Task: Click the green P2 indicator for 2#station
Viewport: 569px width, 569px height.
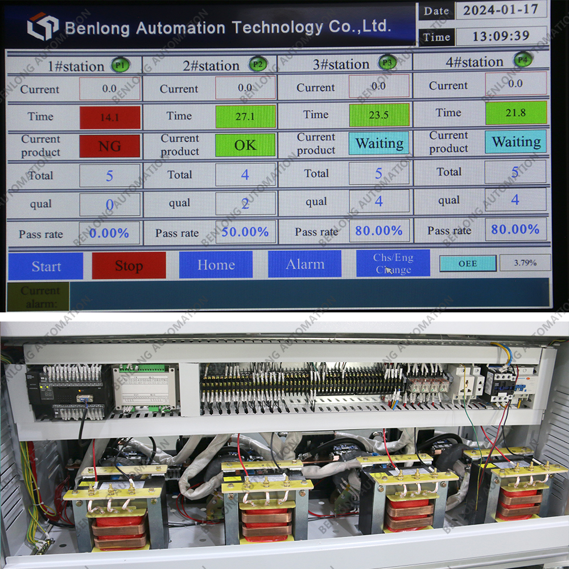Action: pos(258,64)
